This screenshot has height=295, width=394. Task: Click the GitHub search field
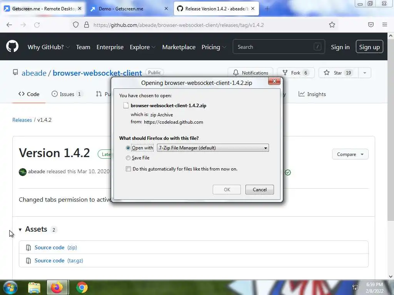(x=279, y=46)
